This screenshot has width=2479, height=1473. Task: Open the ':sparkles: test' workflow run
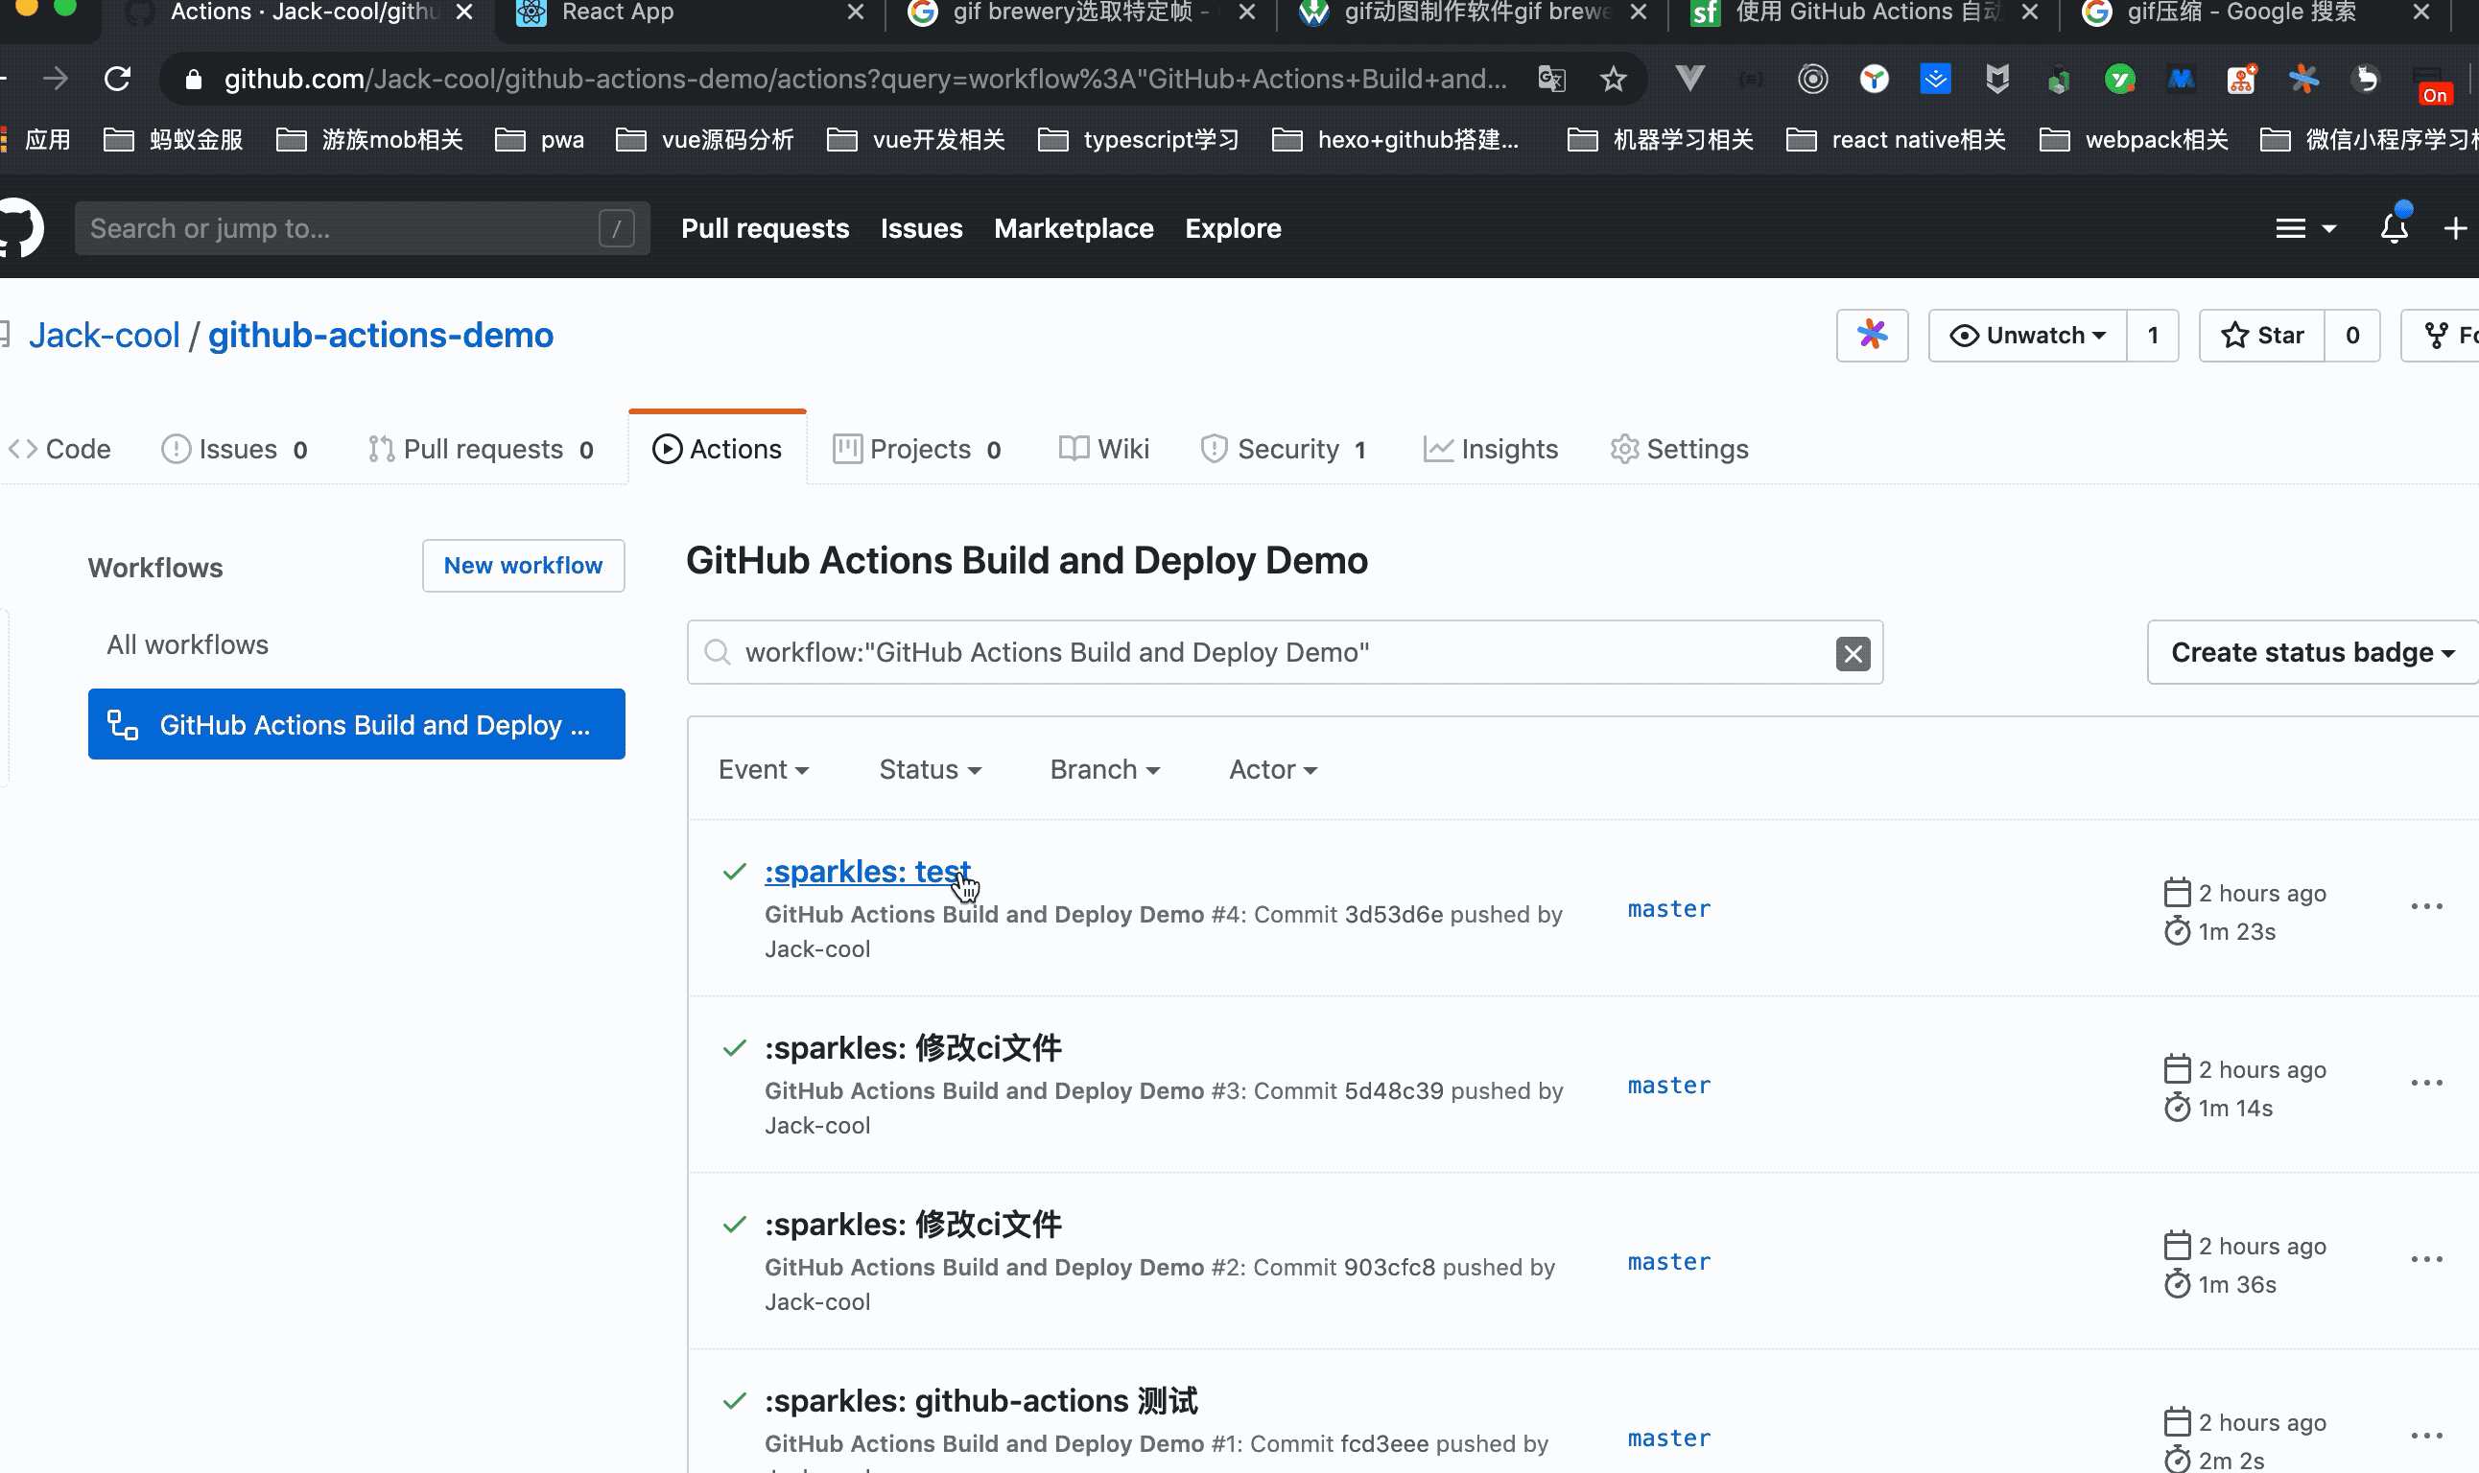pos(866,871)
